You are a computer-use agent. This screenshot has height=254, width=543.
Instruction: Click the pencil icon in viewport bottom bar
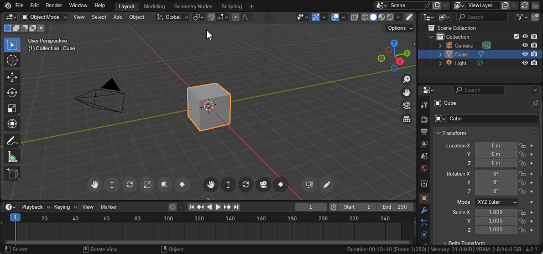point(327,184)
